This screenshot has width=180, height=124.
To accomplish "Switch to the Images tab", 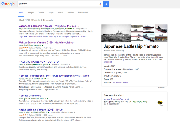I will click(x=31, y=13).
